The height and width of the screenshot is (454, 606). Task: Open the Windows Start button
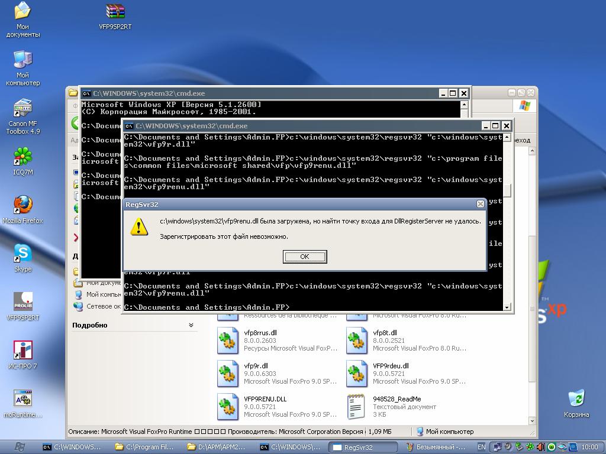pyautogui.click(x=20, y=447)
